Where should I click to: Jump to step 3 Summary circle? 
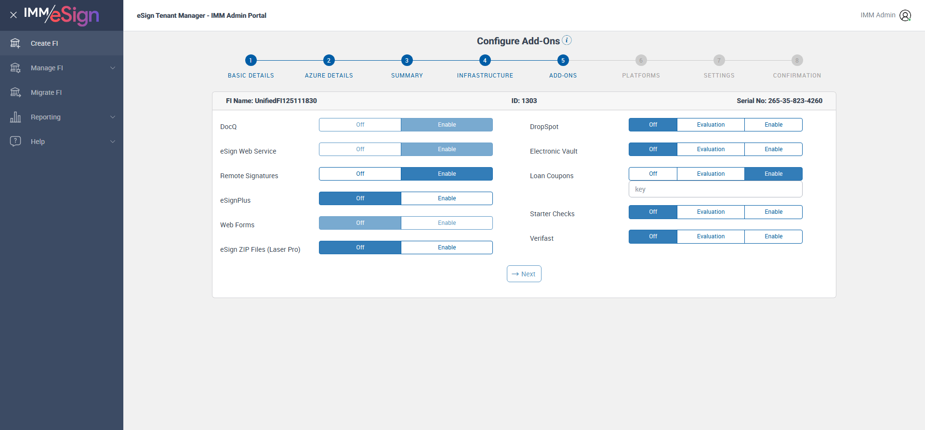407,60
